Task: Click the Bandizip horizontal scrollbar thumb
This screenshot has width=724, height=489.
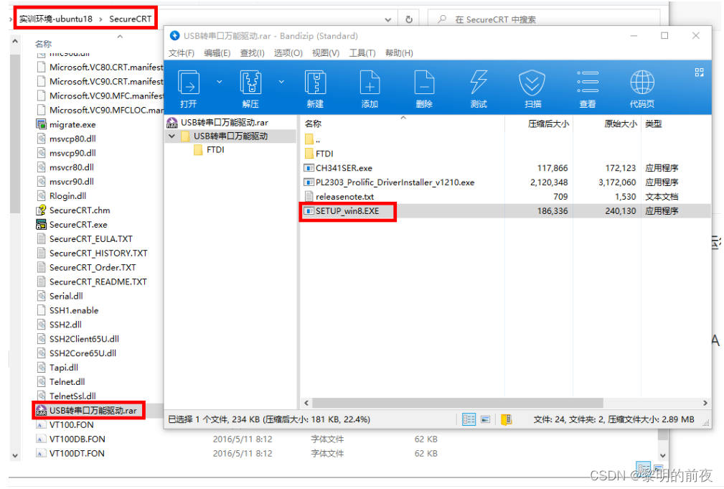Action: pyautogui.click(x=458, y=403)
